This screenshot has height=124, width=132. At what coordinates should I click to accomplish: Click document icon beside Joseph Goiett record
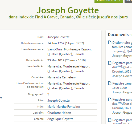tap(110, 63)
